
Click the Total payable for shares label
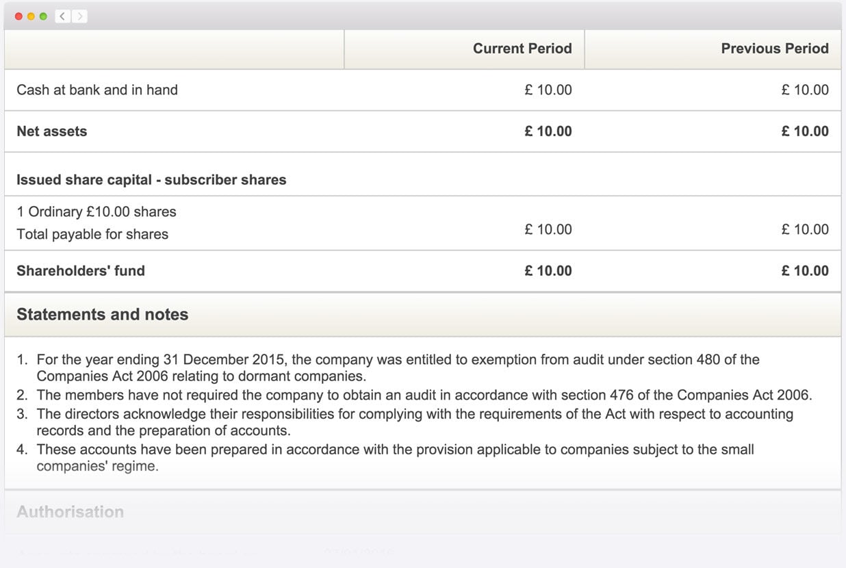pyautogui.click(x=92, y=234)
